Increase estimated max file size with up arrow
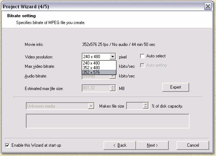The height and width of the screenshot is (156, 216). [x=112, y=87]
